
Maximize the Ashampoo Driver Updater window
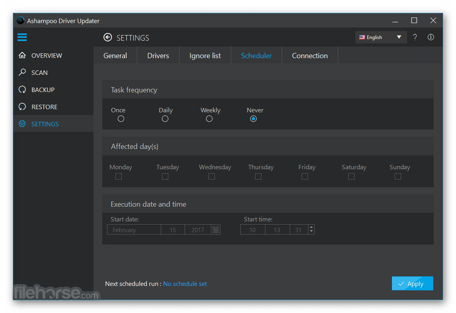(x=414, y=20)
